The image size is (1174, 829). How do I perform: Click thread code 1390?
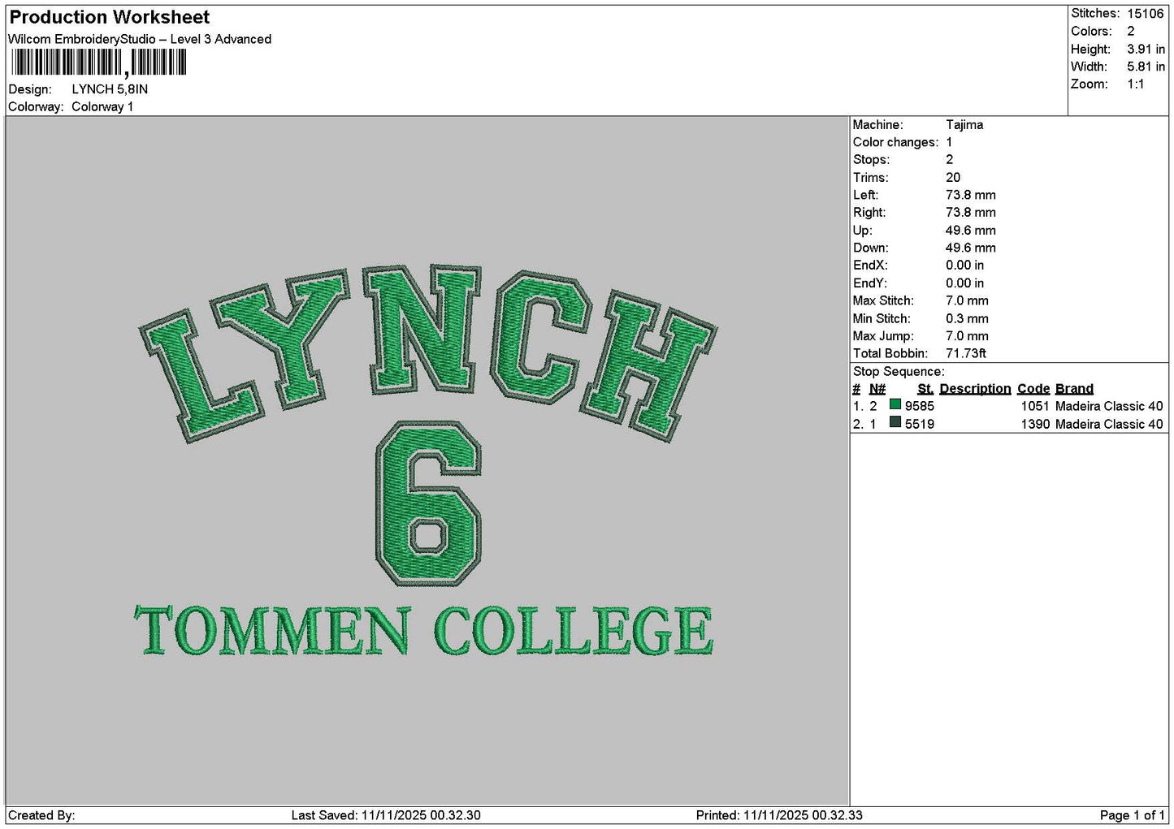click(x=1035, y=424)
